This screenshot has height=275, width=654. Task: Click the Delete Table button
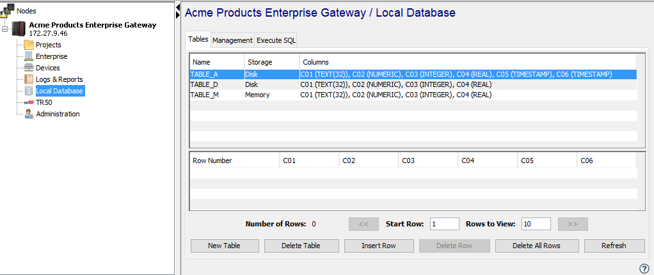pos(301,246)
